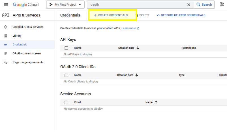The image size is (227, 135).
Task: Click the Service Accounts section heading
Action: pos(76,94)
